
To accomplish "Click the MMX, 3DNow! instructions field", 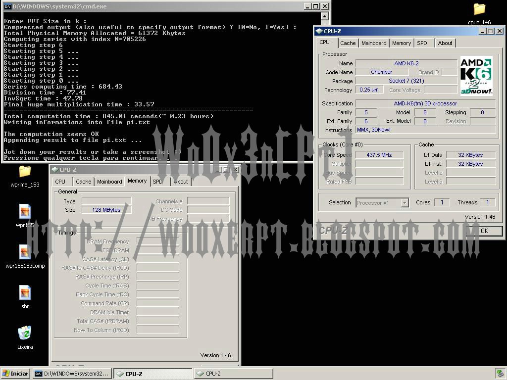I will click(425, 130).
